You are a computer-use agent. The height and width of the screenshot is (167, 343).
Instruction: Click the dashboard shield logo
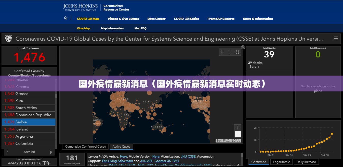click(x=8, y=39)
